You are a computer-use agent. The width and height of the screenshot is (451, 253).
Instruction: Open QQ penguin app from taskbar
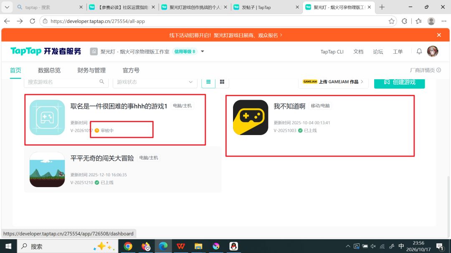[233, 246]
